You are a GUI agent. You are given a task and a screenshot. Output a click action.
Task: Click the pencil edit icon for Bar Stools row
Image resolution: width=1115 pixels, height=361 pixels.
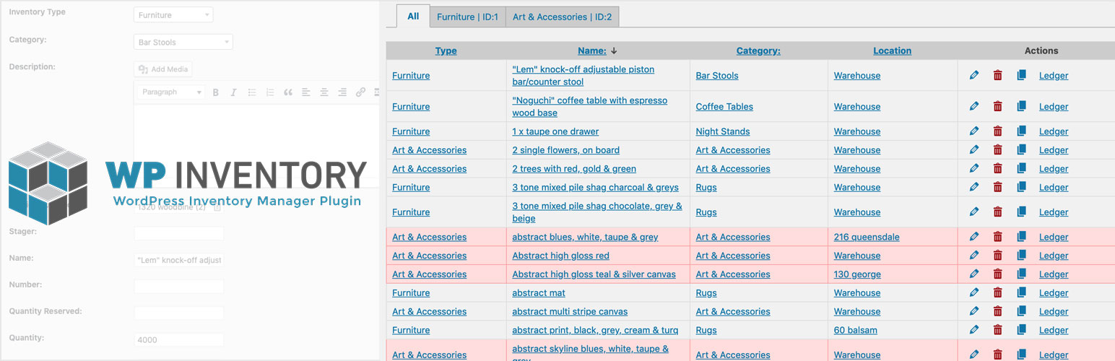click(x=974, y=75)
